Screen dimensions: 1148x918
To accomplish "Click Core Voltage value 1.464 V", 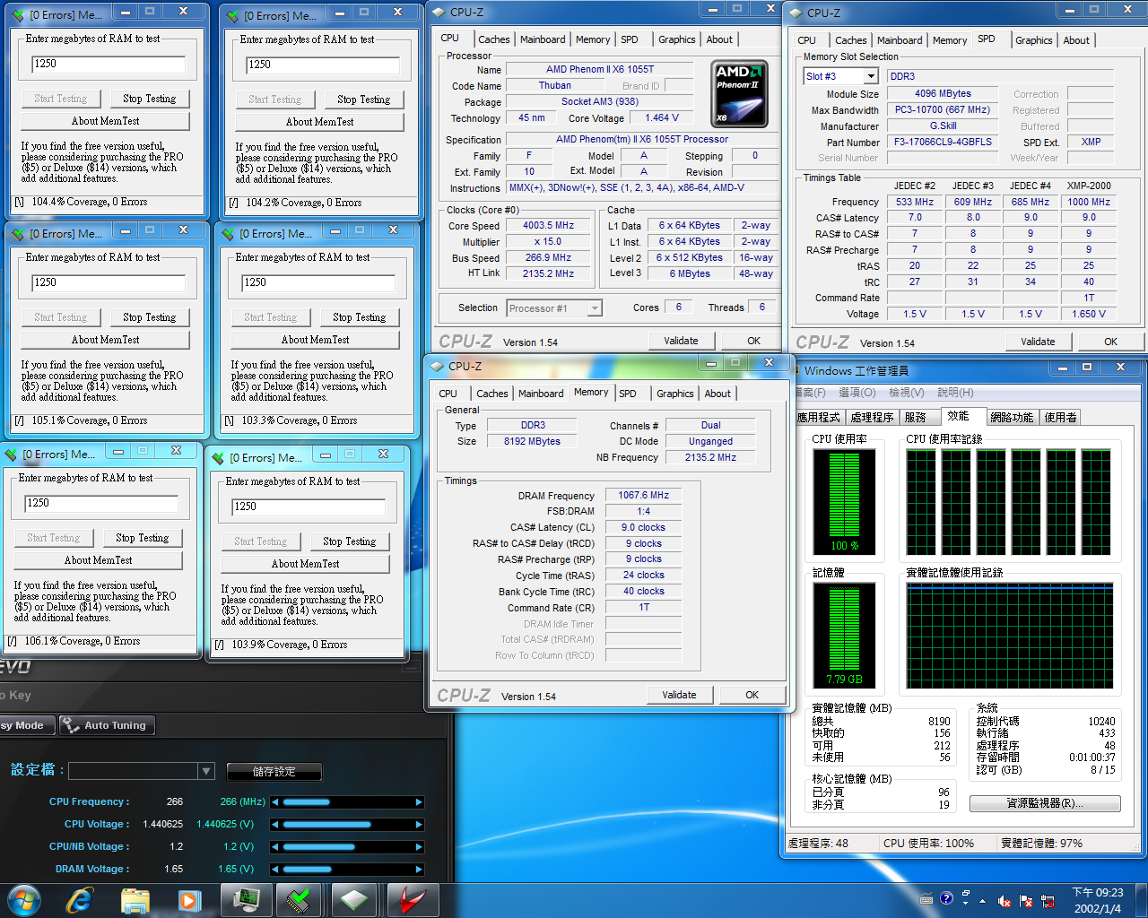I will click(x=662, y=117).
